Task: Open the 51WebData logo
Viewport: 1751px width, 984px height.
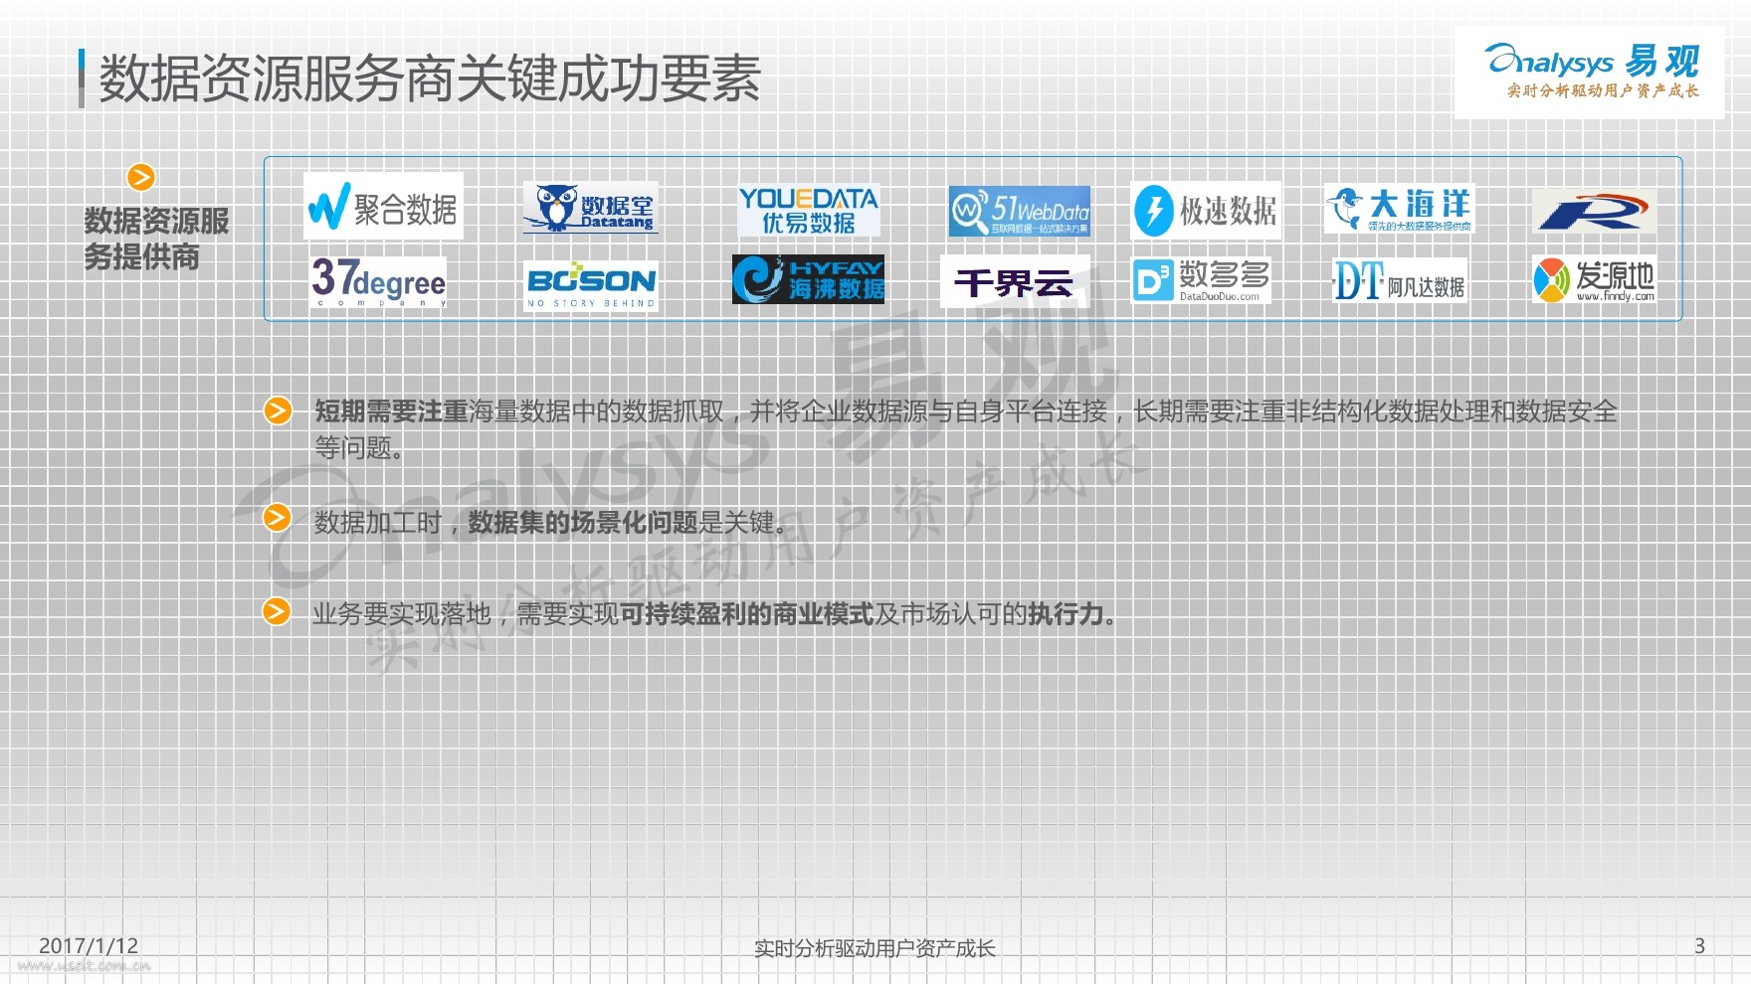Action: click(1019, 211)
